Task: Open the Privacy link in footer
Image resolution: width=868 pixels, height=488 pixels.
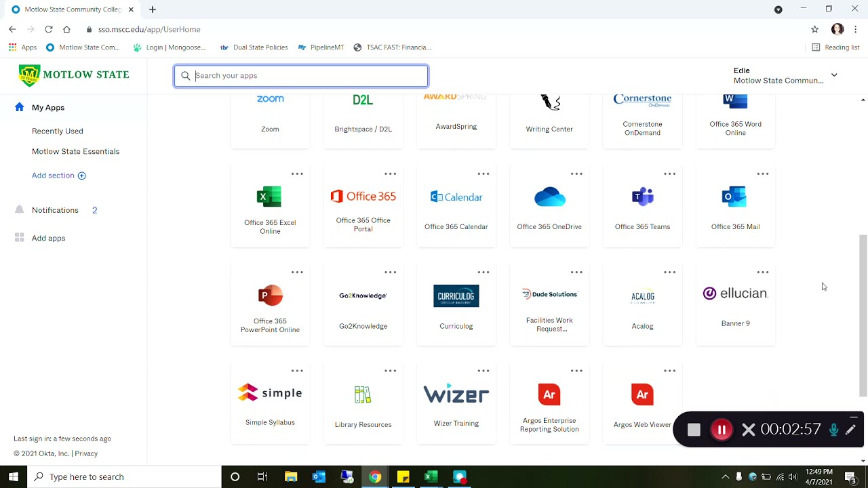Action: 86,453
